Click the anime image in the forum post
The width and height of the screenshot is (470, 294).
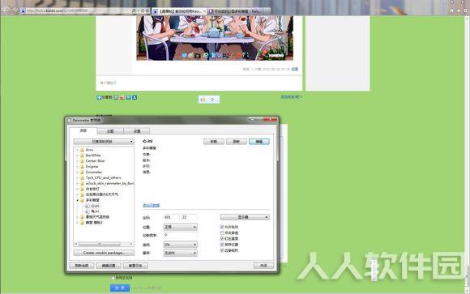(215, 38)
